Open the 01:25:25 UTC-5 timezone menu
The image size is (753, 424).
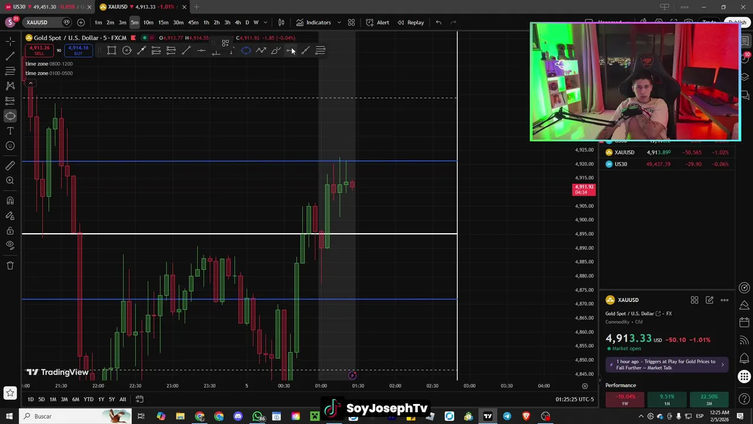[x=574, y=399]
